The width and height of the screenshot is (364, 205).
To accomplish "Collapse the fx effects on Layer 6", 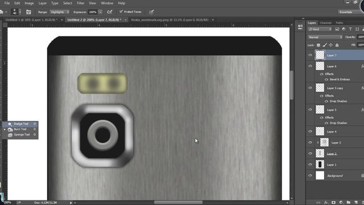I will [362, 66].
